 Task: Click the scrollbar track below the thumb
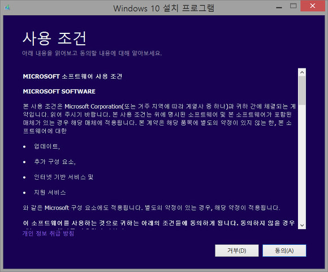pyautogui.click(x=302, y=163)
